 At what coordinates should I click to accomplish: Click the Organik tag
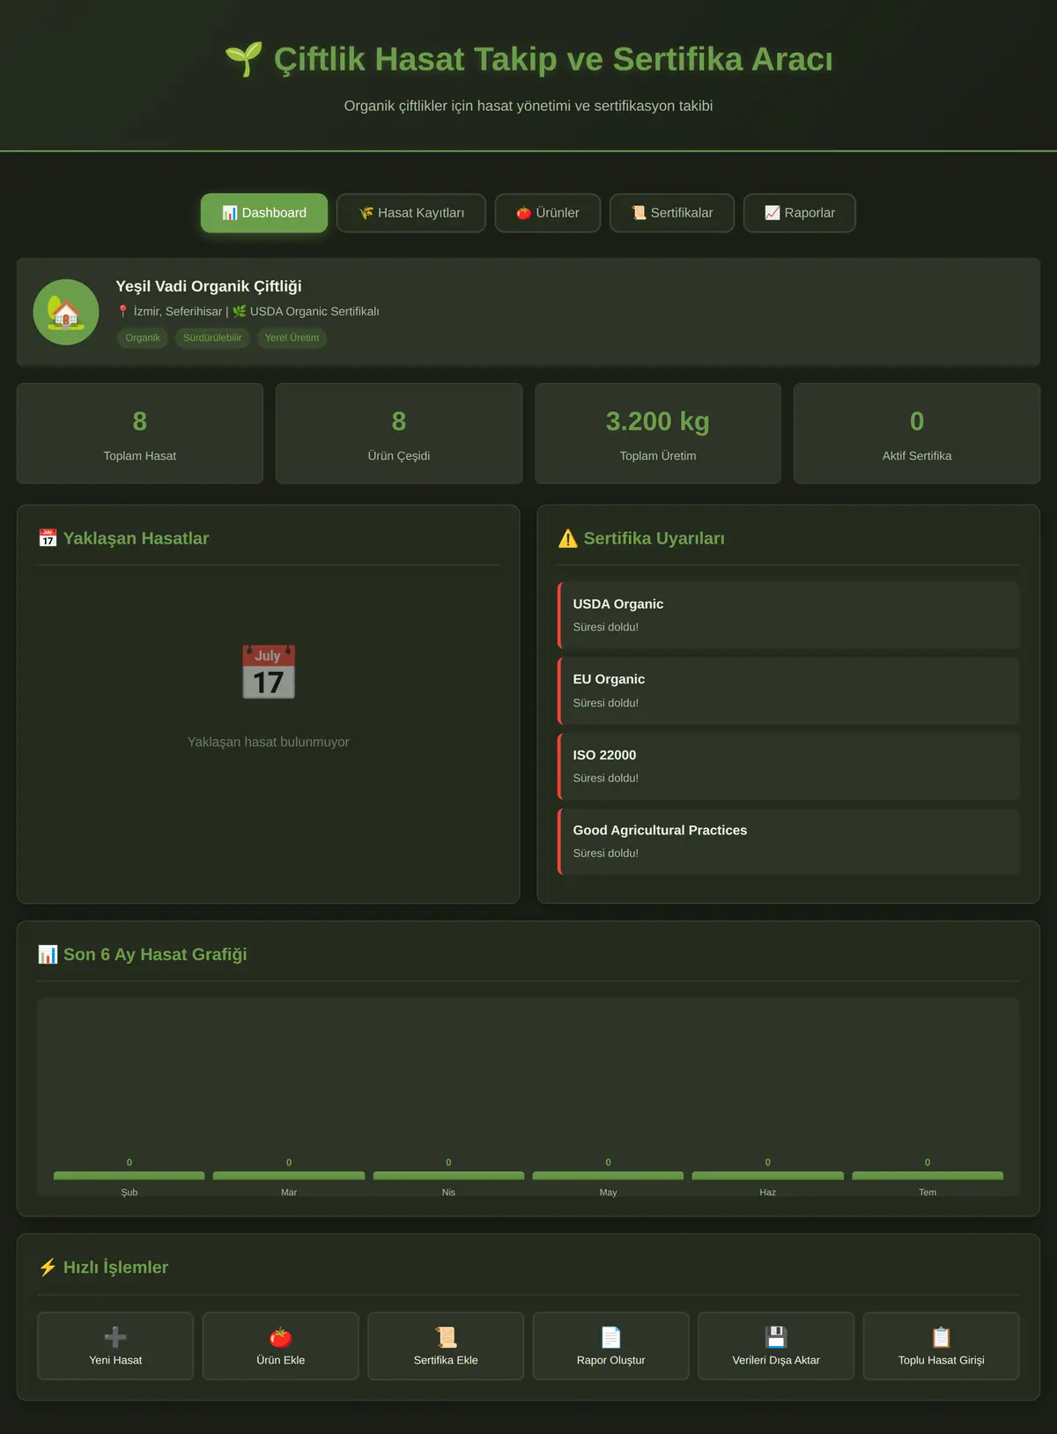click(143, 338)
